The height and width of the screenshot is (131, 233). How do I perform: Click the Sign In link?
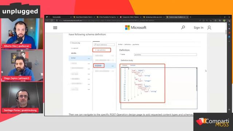pos(198,28)
